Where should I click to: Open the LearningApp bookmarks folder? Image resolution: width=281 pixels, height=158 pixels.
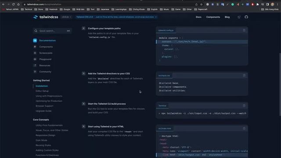tap(119, 9)
